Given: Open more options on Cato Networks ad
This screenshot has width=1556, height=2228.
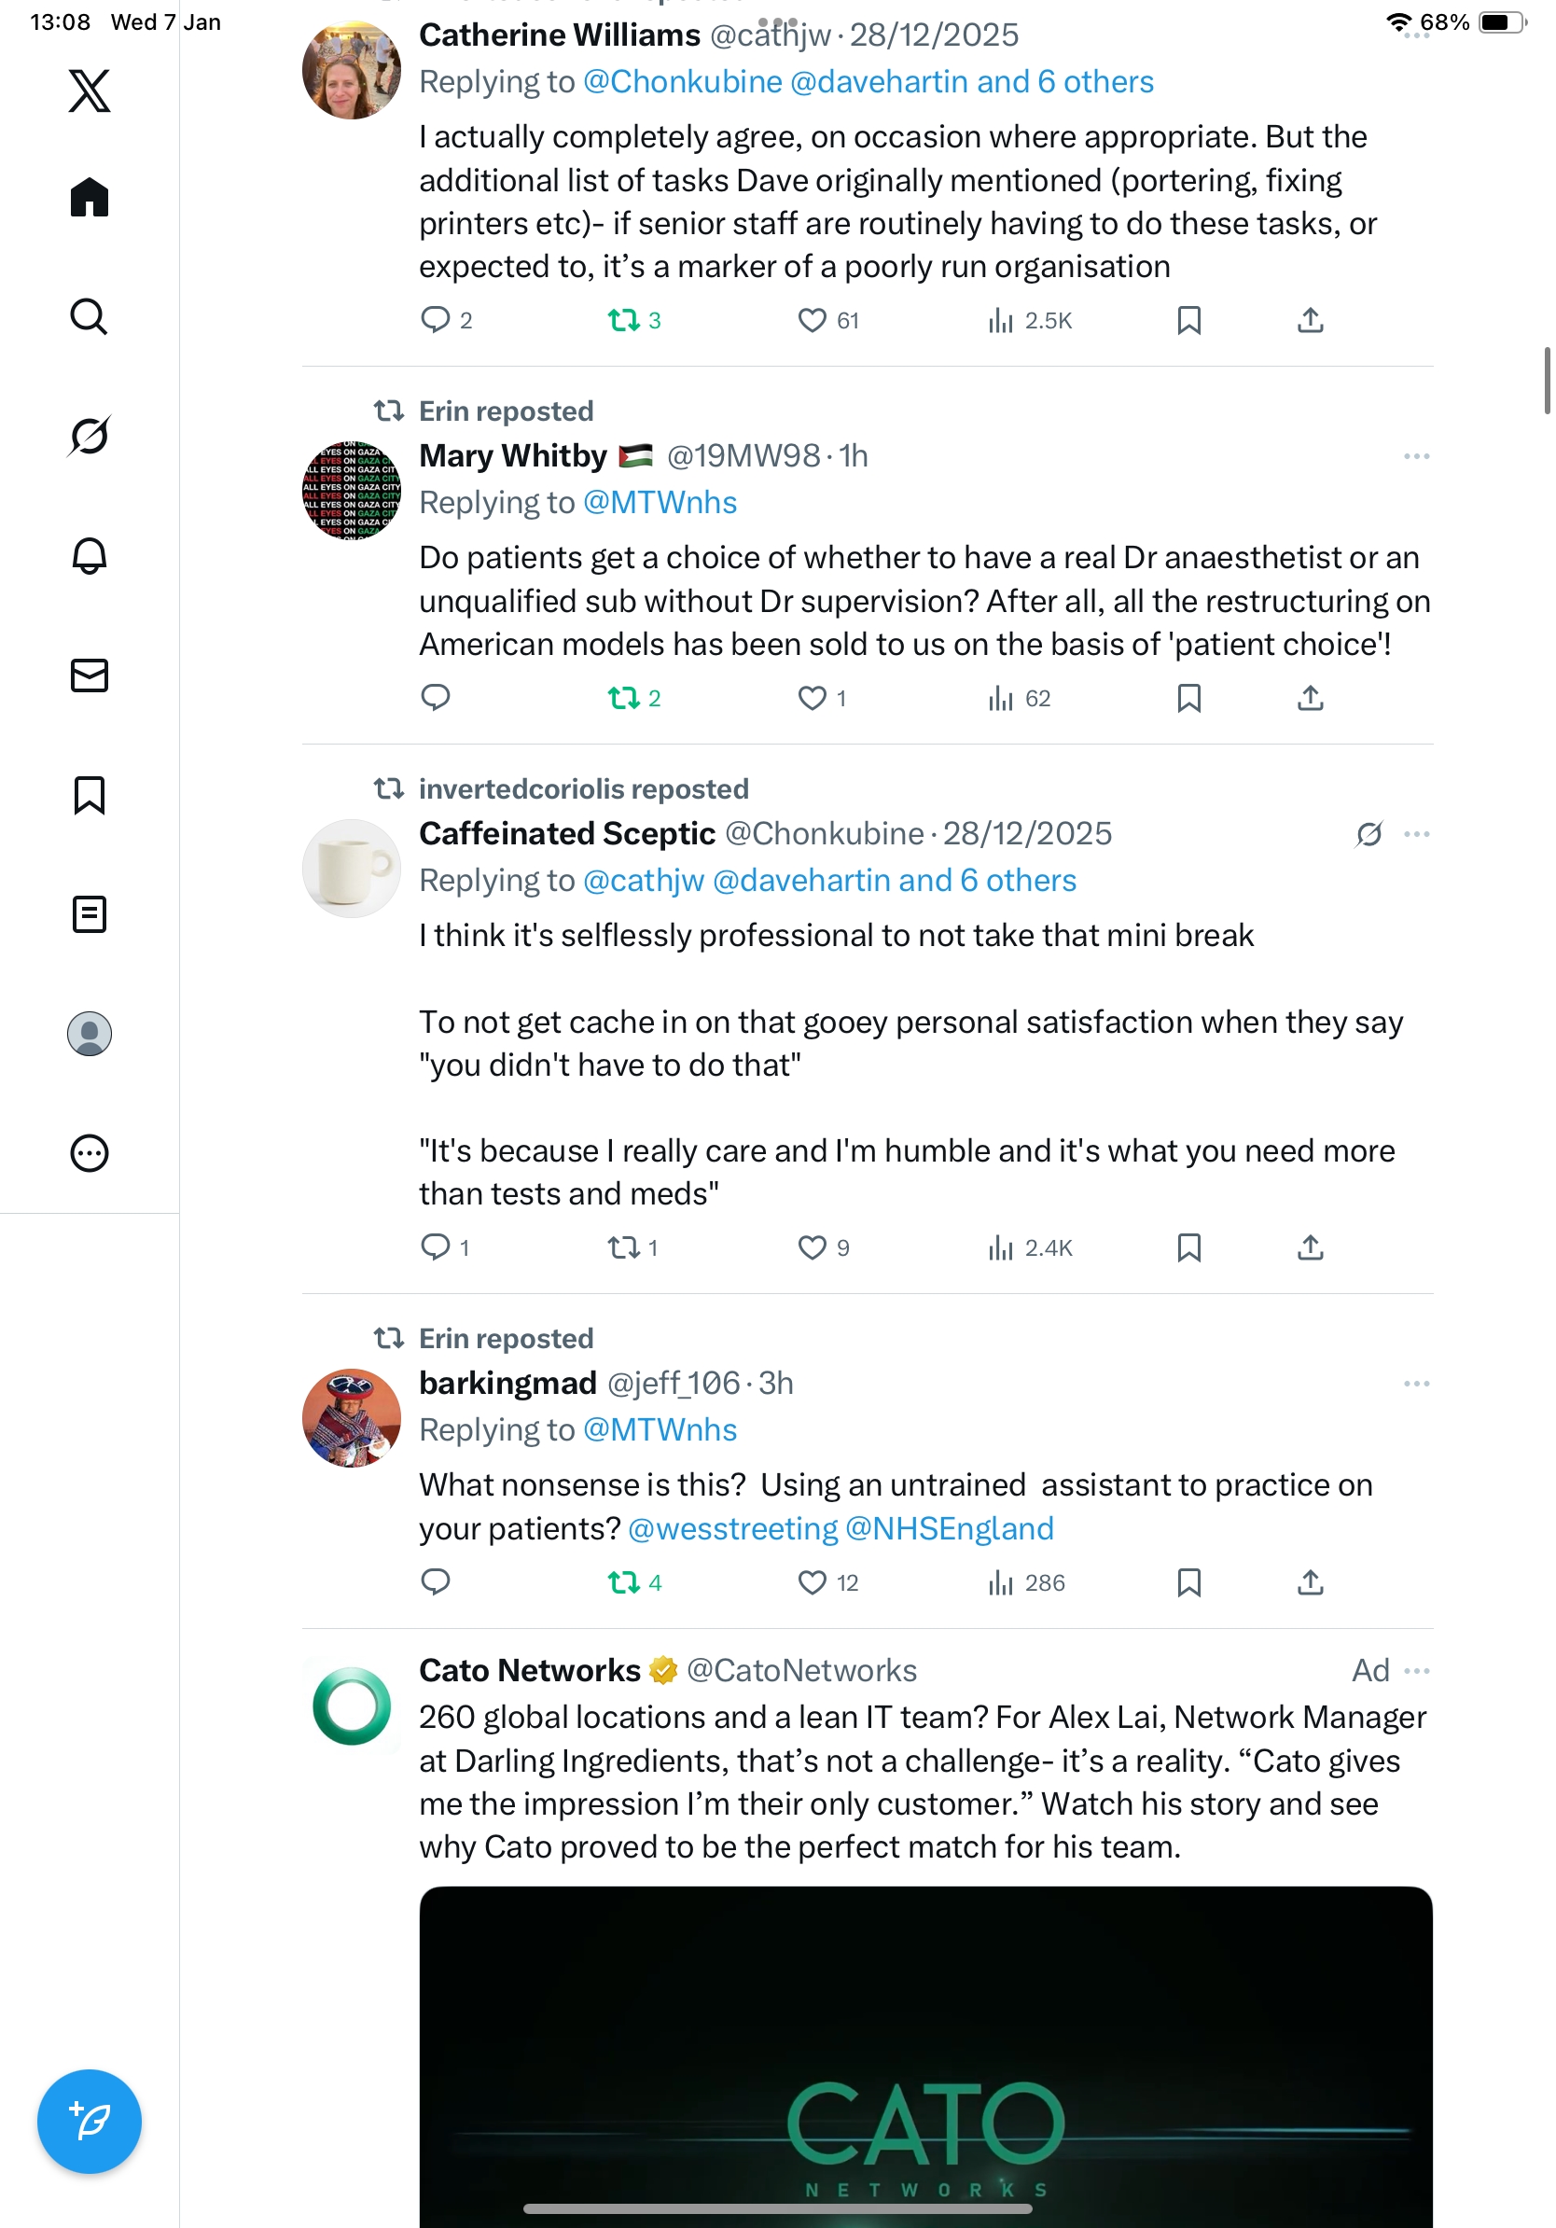Looking at the screenshot, I should (x=1415, y=1670).
